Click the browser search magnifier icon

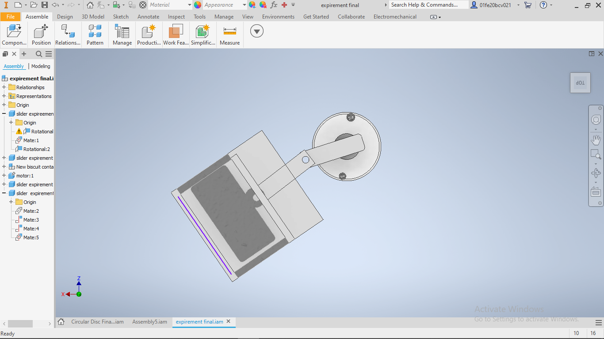point(39,54)
